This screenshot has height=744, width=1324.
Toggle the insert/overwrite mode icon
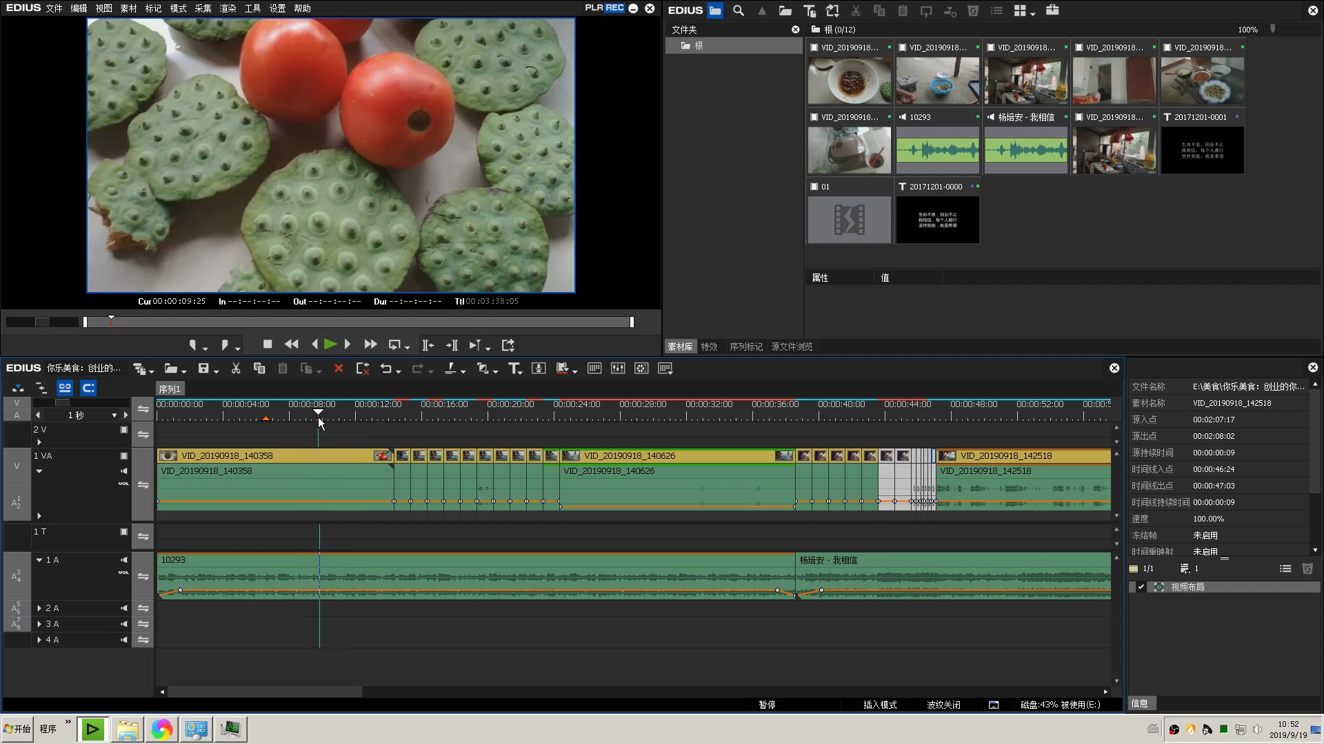point(19,388)
